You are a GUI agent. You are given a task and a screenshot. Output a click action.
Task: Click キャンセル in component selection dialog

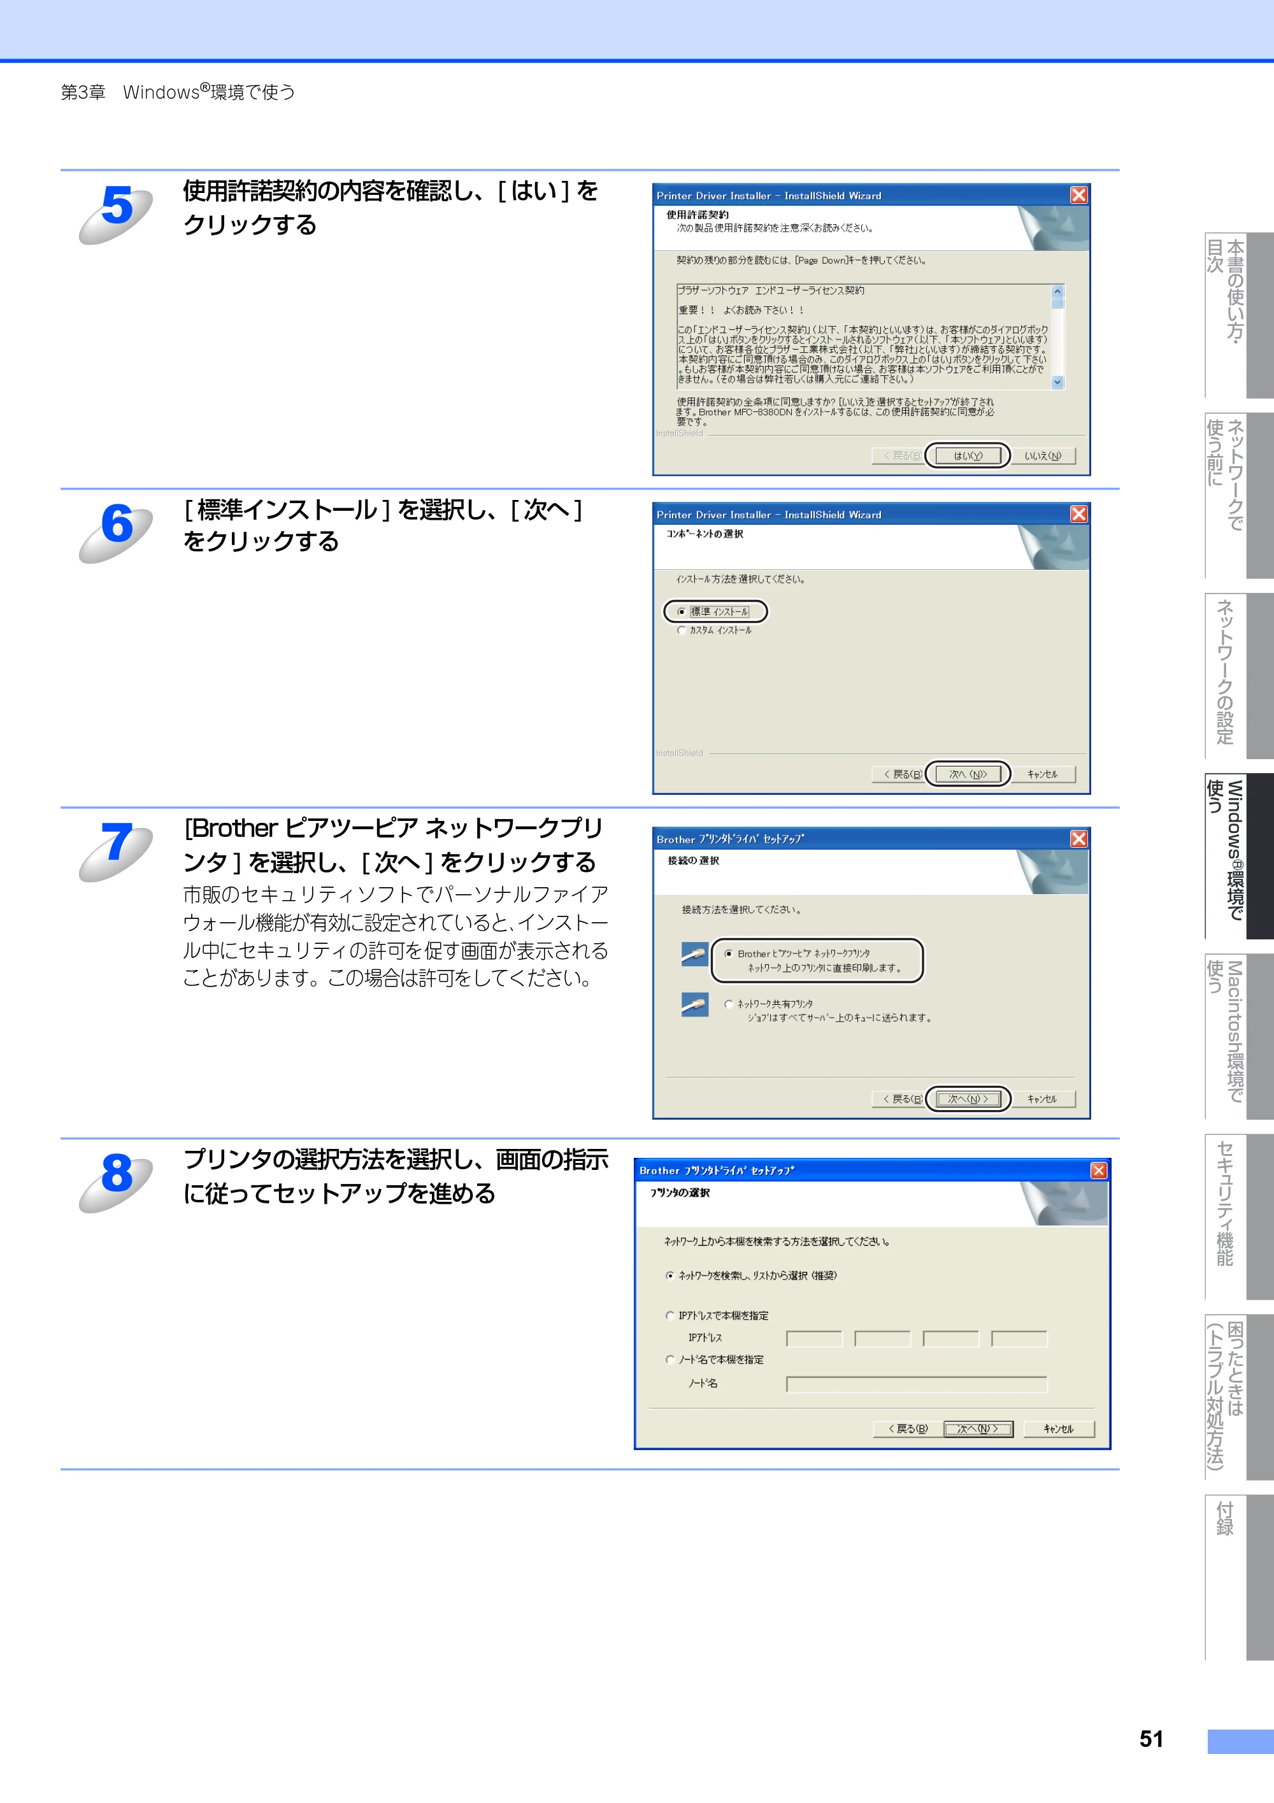(x=1042, y=774)
